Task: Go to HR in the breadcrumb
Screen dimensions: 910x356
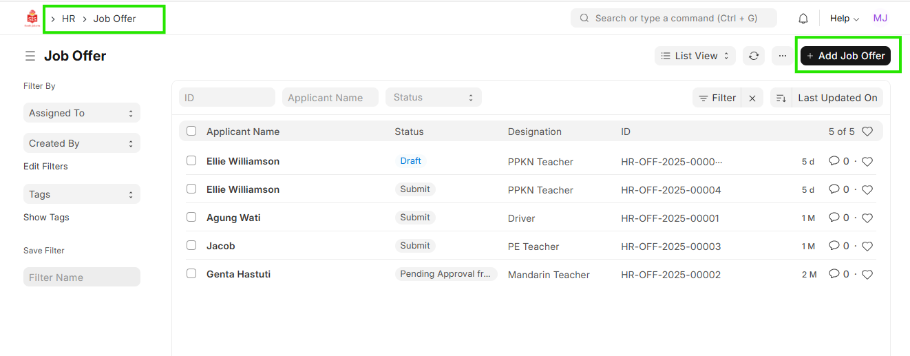Action: [68, 19]
